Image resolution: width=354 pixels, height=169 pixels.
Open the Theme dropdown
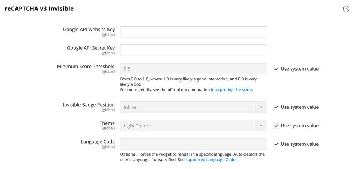click(x=188, y=126)
